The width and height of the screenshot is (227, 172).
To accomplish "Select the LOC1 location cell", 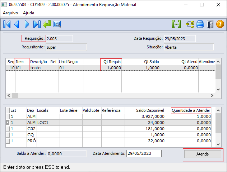I will tap(48, 123).
